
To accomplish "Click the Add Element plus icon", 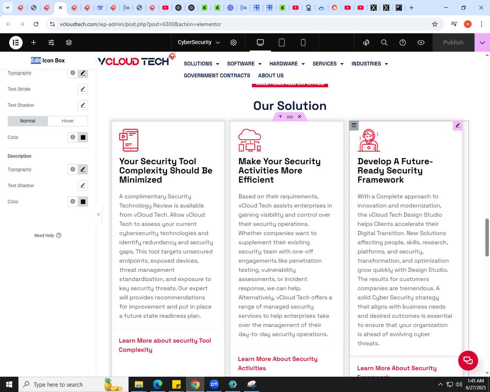I will coord(34,42).
